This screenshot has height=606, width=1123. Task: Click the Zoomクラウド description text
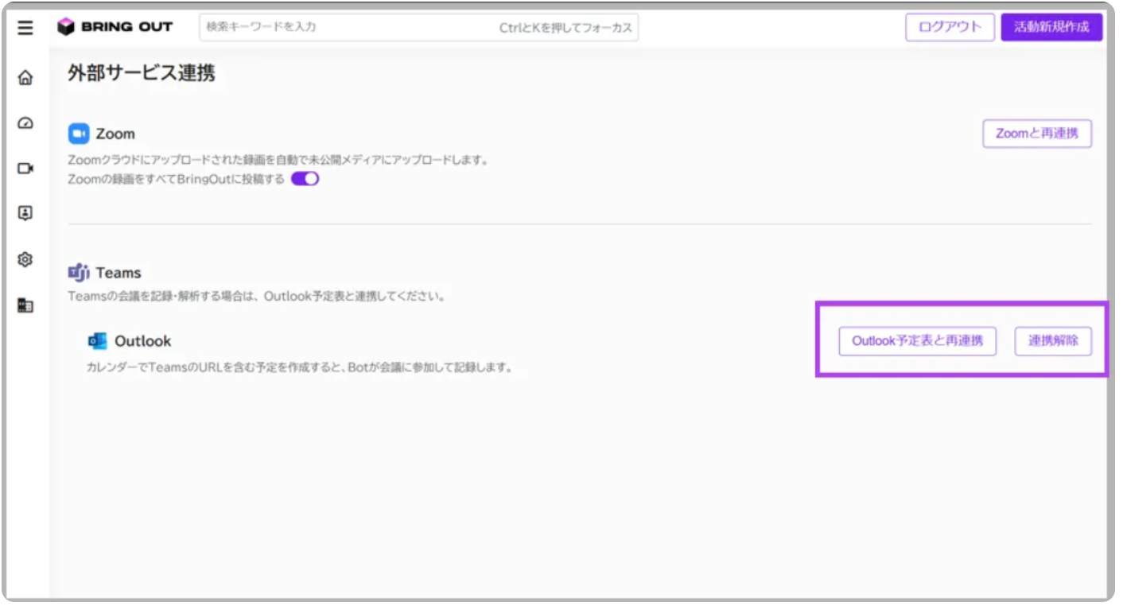(278, 160)
